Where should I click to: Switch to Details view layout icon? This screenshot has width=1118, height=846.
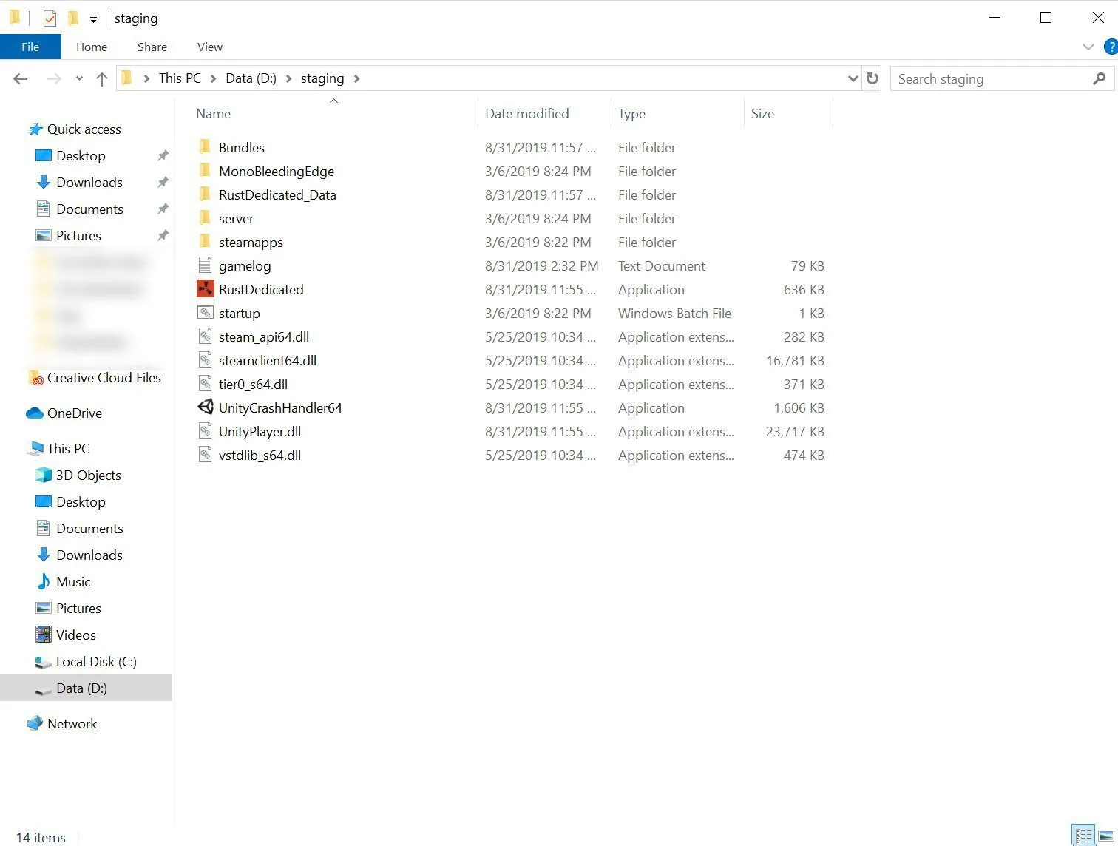click(1084, 836)
